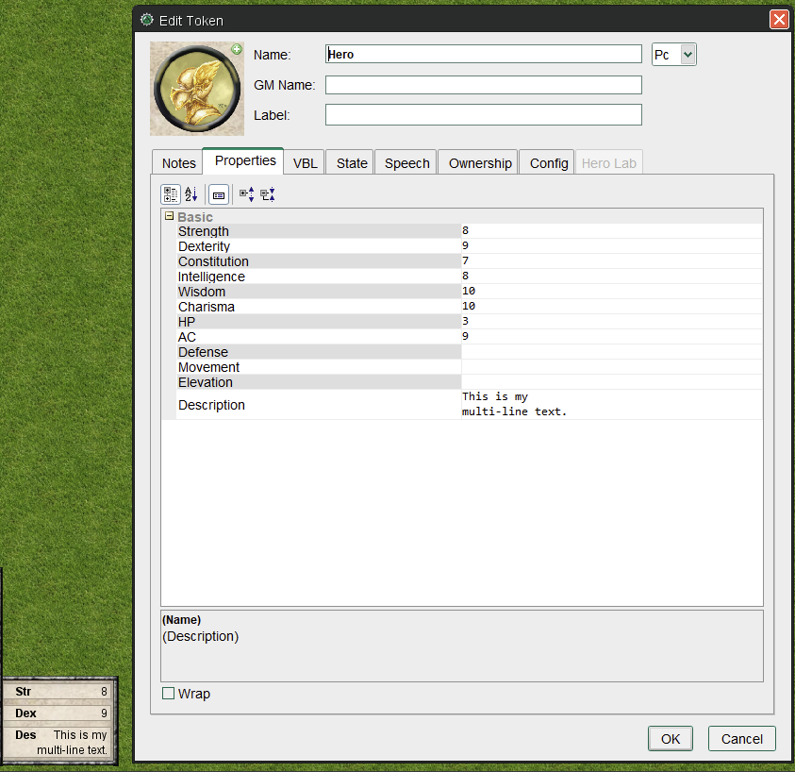This screenshot has width=795, height=772.
Task: Edit the Constitution value 7
Action: [612, 261]
